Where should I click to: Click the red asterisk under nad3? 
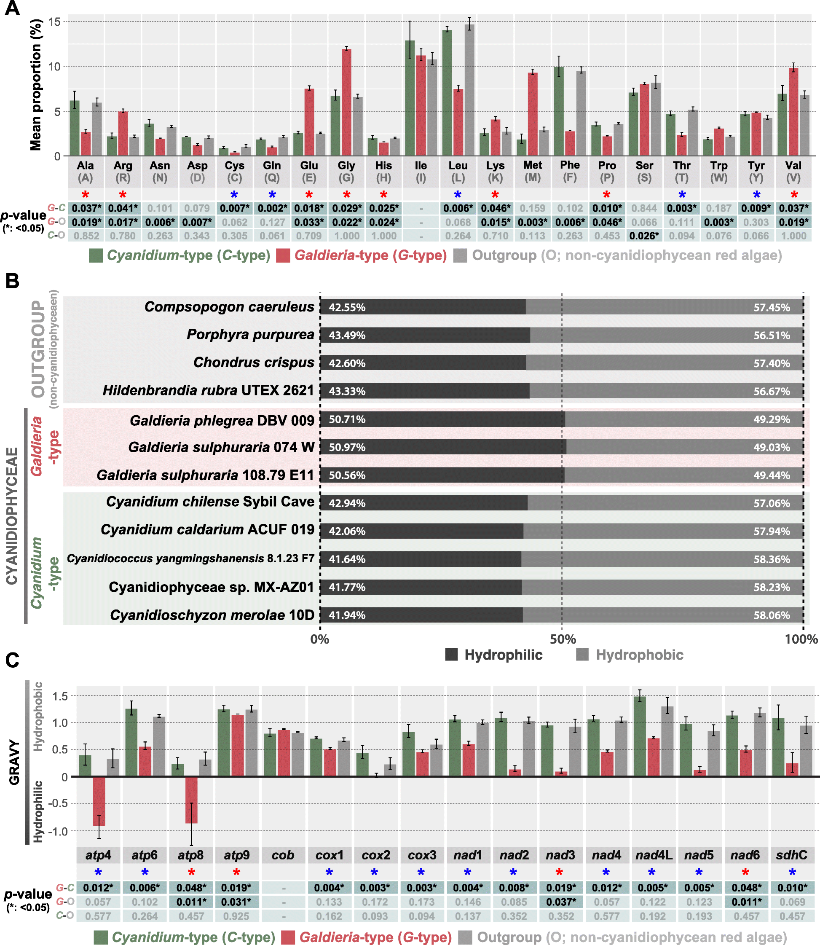pyautogui.click(x=559, y=872)
